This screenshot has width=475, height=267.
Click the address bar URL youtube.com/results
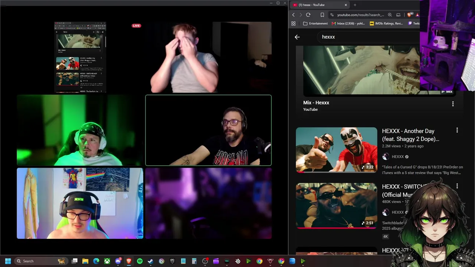360,15
